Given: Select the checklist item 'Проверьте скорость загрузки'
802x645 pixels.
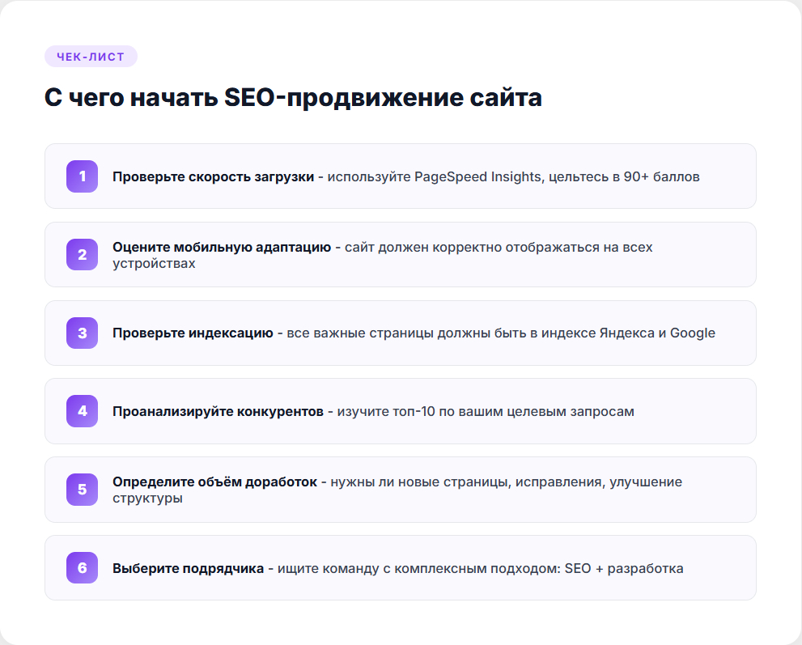Looking at the screenshot, I should (401, 176).
